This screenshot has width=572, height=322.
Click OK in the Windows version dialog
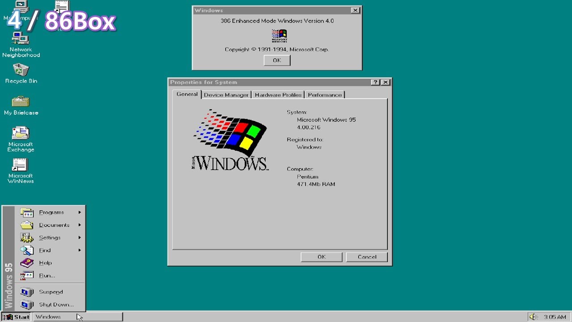[277, 60]
